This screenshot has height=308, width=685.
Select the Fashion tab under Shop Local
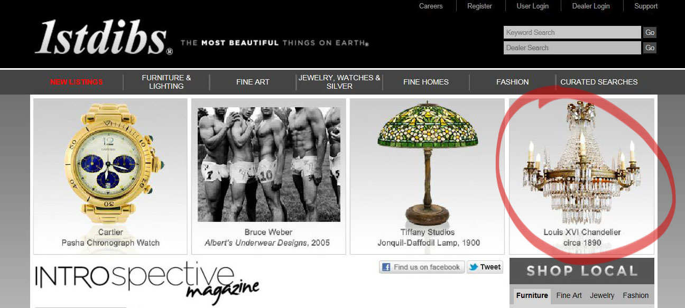pos(635,296)
